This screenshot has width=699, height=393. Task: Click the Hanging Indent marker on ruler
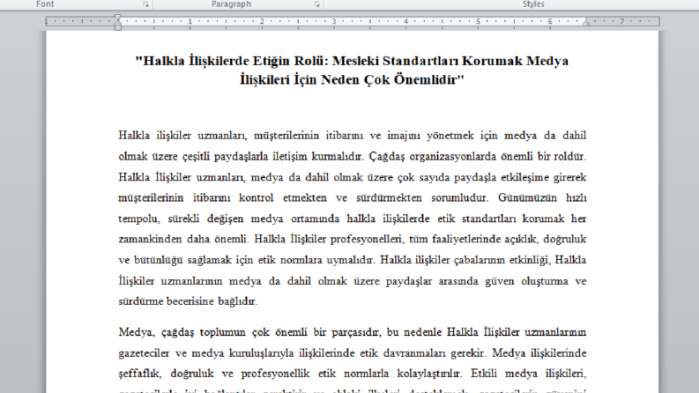(x=118, y=23)
